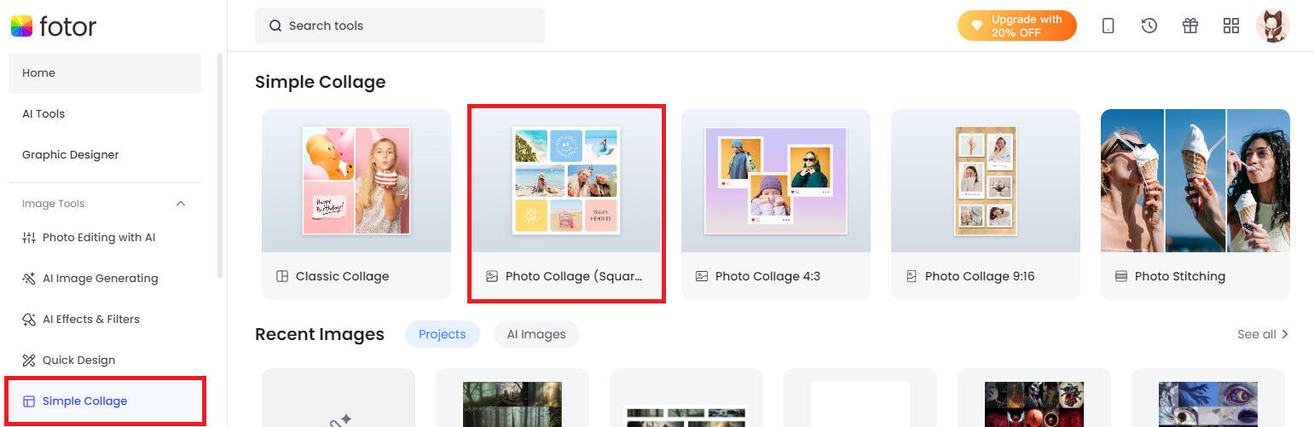The height and width of the screenshot is (427, 1314).
Task: Click the gift box icon
Action: point(1190,26)
